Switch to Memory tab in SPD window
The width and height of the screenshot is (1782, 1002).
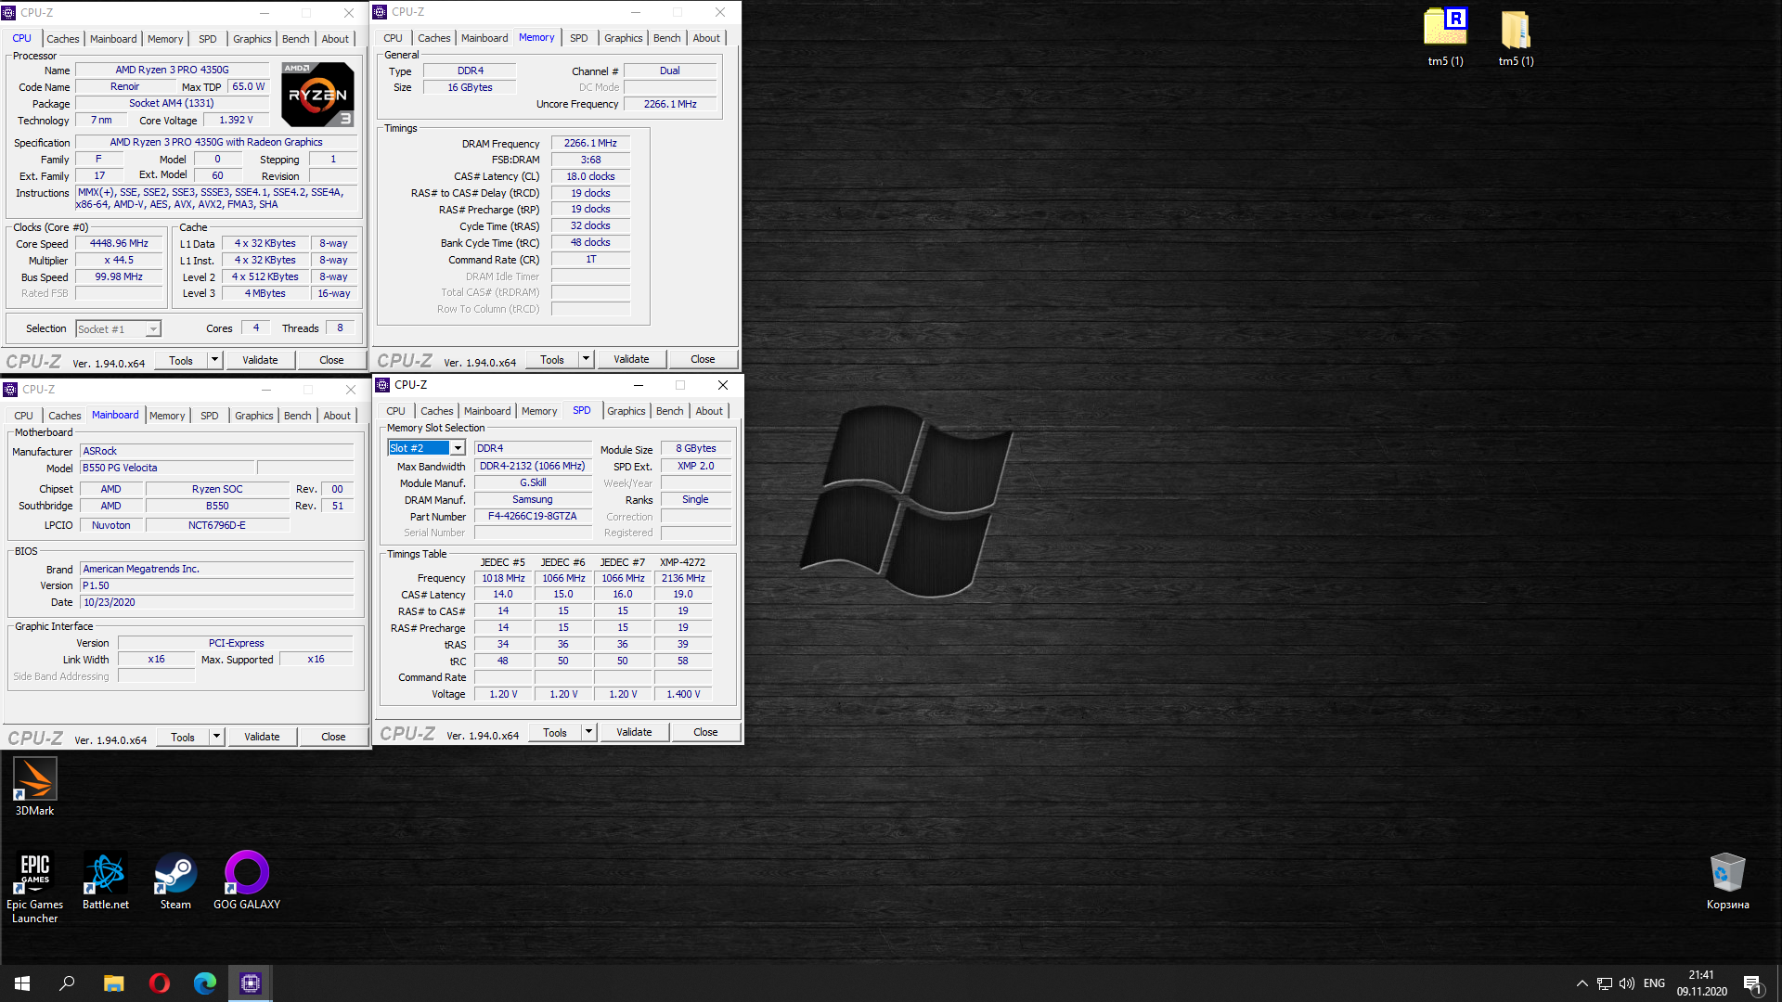coord(539,411)
